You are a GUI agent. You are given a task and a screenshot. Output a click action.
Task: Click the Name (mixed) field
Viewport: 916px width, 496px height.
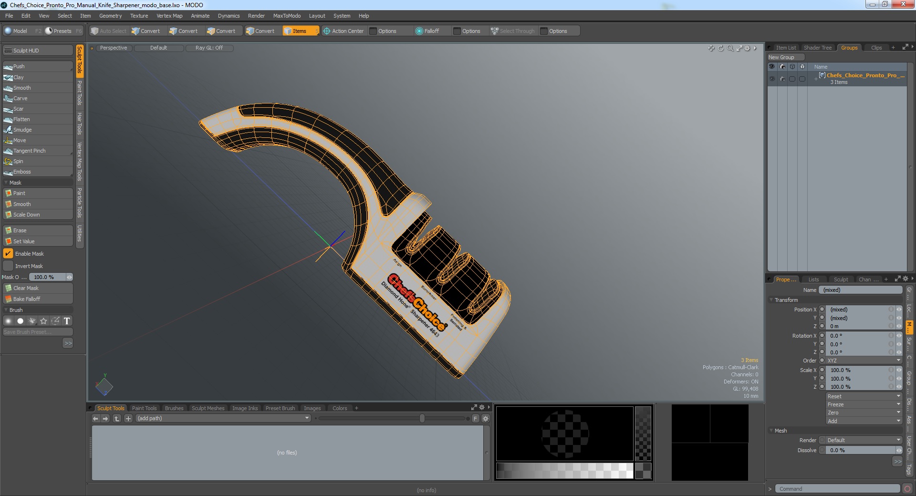861,290
